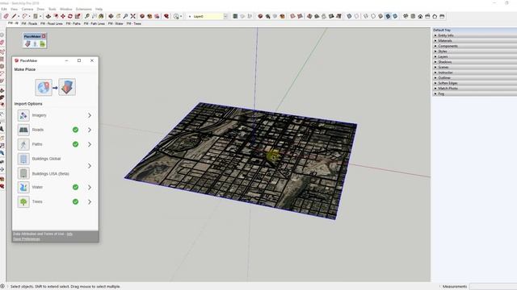Select the Move tool with red arrows

click(x=63, y=16)
